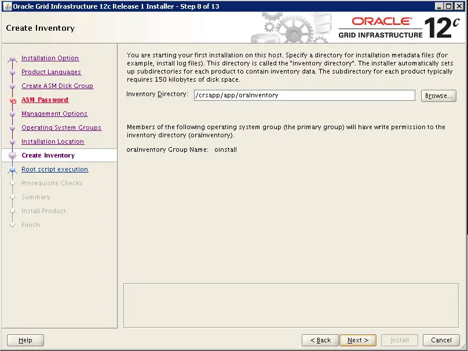Click the ASM Password error icon
The width and height of the screenshot is (468, 351).
[x=13, y=101]
